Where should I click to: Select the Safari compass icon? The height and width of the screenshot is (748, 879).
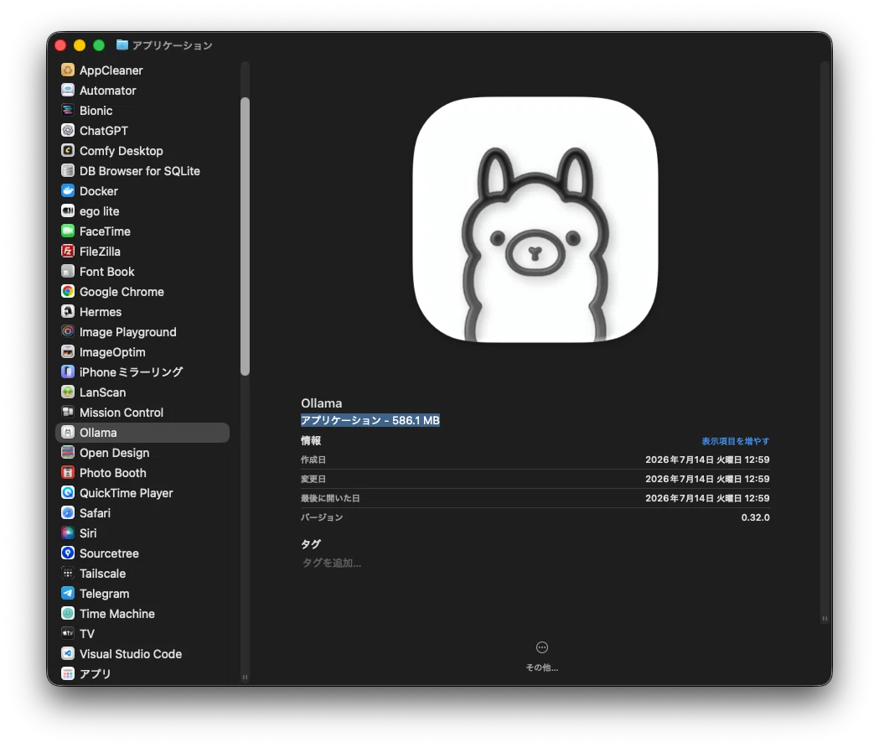[x=68, y=513]
